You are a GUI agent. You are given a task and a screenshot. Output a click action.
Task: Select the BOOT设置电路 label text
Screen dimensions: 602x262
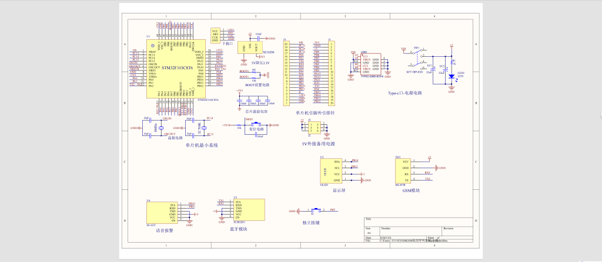257,85
